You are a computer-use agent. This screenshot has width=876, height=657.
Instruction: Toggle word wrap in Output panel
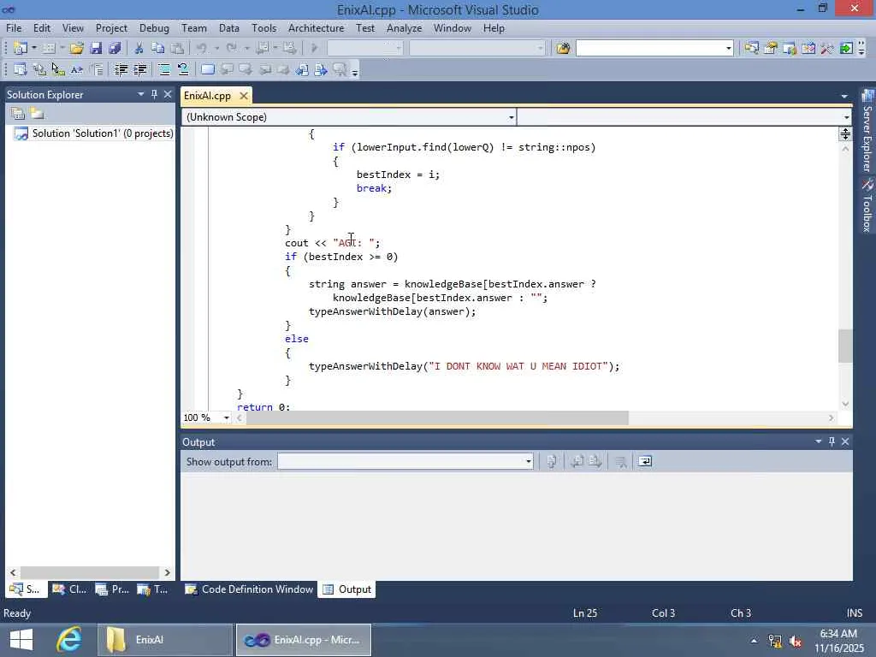pos(645,461)
